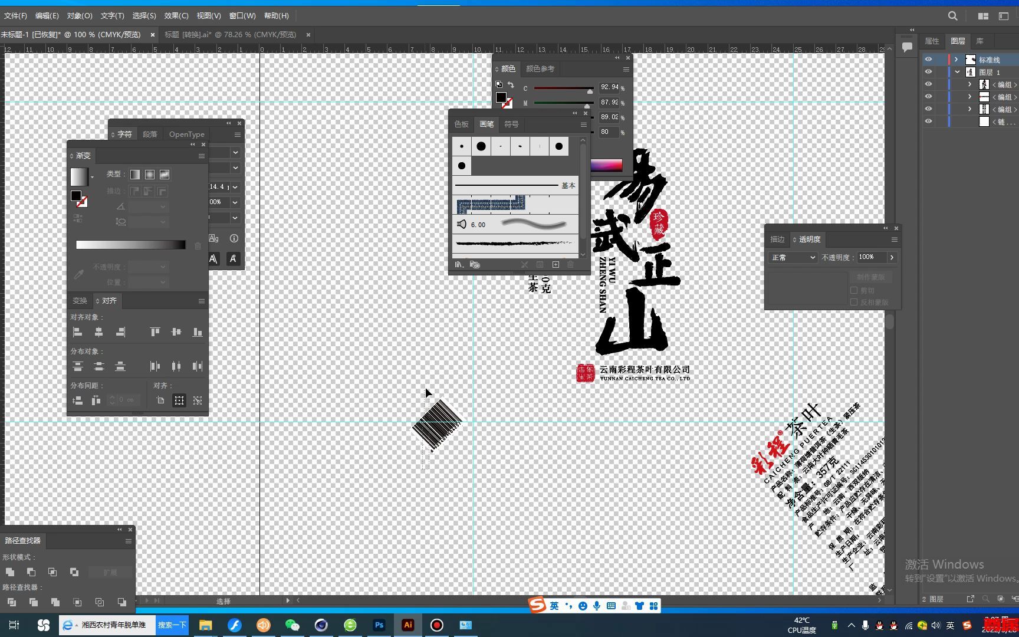The height and width of the screenshot is (637, 1019).
Task: Collapse the 图层 1 layer
Action: [x=957, y=72]
